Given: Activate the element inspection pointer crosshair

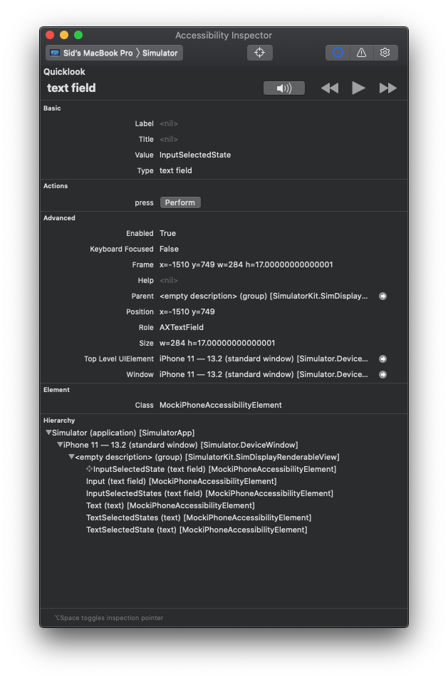Looking at the screenshot, I should coord(259,52).
